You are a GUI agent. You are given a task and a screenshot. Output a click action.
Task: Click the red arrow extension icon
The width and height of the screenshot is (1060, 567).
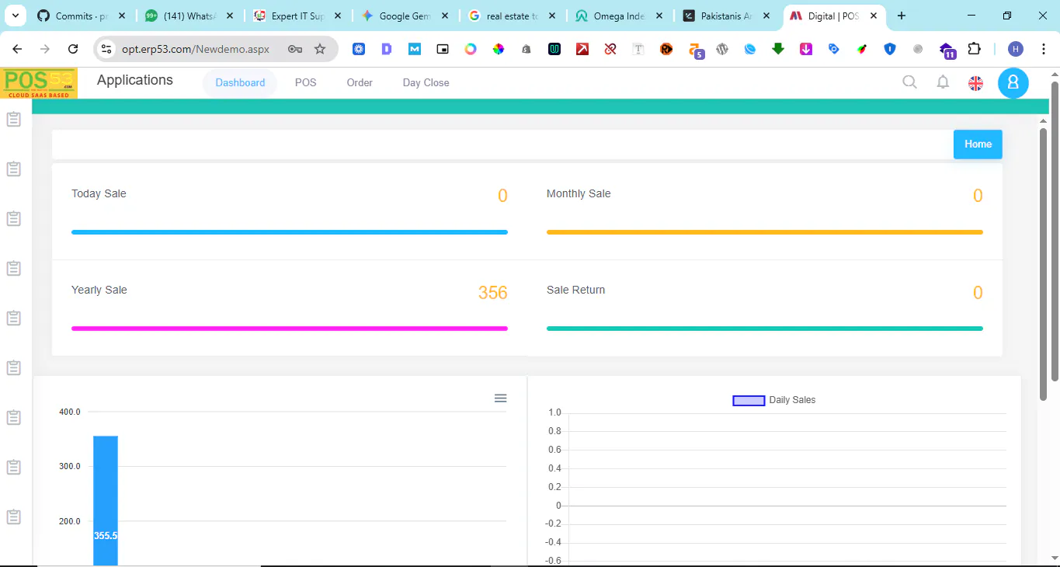[x=582, y=49]
